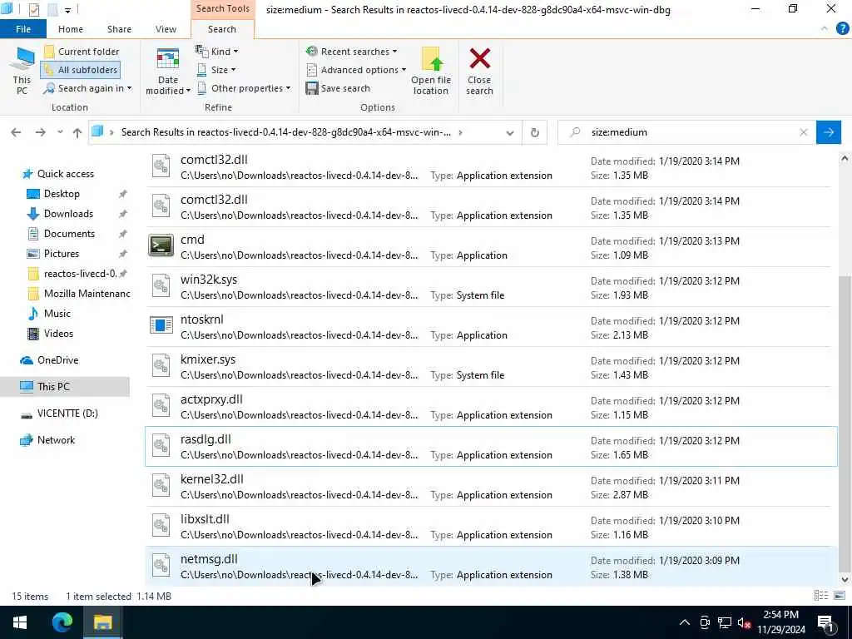Select kernel32.dll file icon

pos(161,485)
